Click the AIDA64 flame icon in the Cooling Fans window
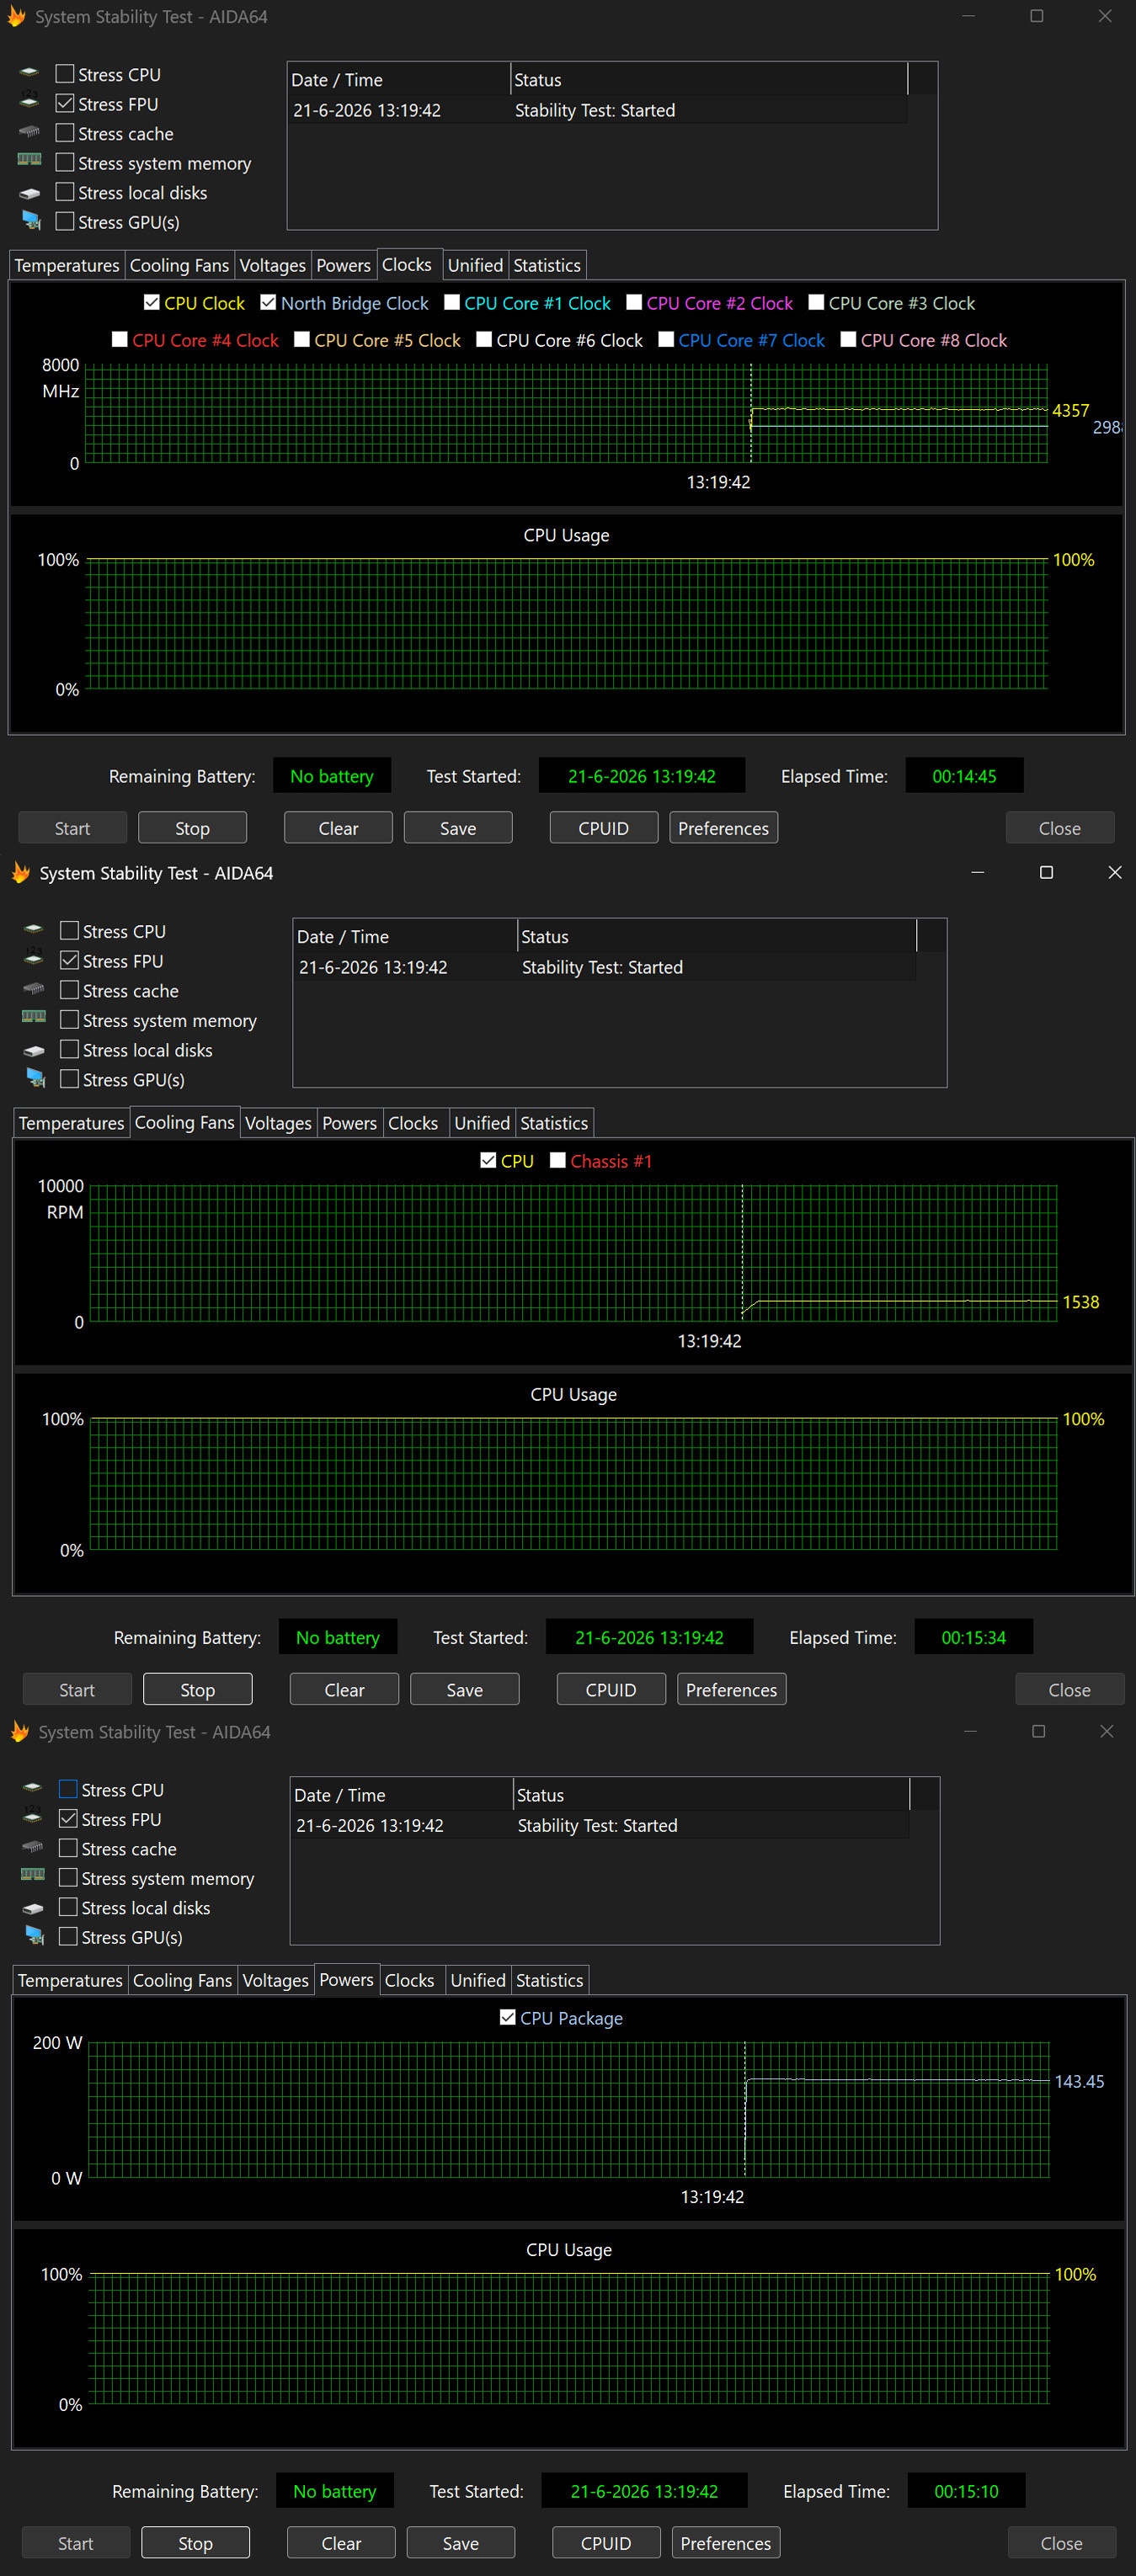Viewport: 1136px width, 2576px height. click(20, 873)
